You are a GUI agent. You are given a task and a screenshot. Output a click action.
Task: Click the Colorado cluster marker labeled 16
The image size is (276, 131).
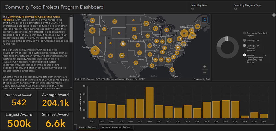click(123, 44)
